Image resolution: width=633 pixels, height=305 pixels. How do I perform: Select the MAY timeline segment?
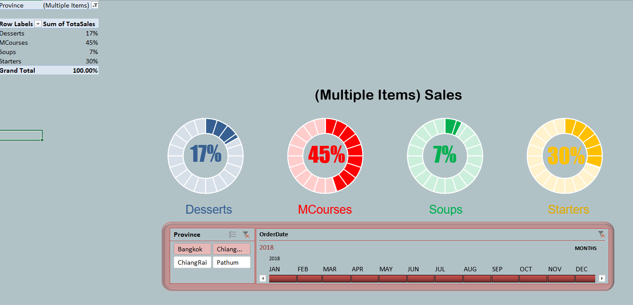393,278
